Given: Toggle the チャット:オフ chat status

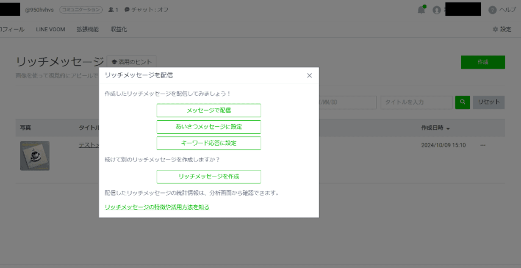Looking at the screenshot, I should click(145, 9).
